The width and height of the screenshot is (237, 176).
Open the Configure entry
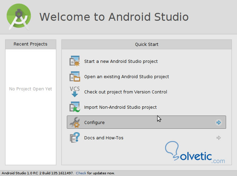(146, 122)
